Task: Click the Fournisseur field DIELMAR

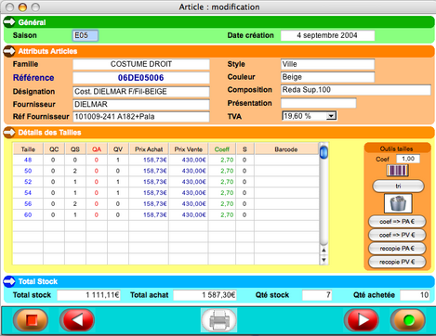Action: (141, 104)
